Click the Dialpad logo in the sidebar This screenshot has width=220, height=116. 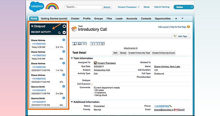tap(38, 26)
